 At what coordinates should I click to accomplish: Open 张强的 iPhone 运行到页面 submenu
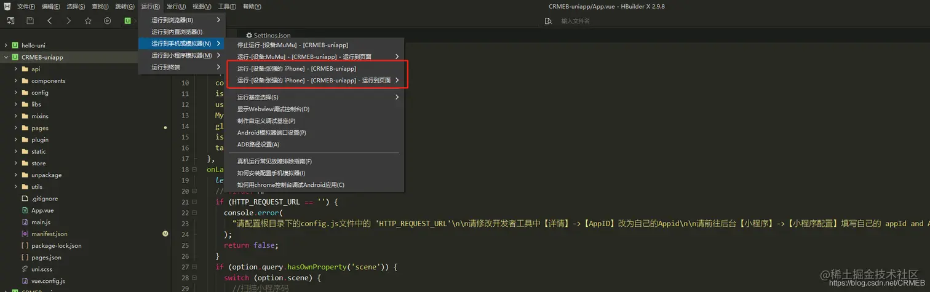click(315, 80)
